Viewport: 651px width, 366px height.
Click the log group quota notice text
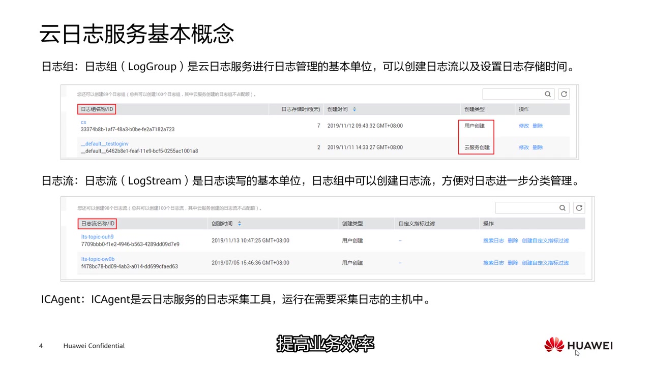pyautogui.click(x=167, y=94)
